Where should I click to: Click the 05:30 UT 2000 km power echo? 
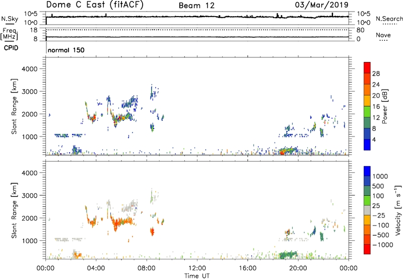tap(121, 118)
